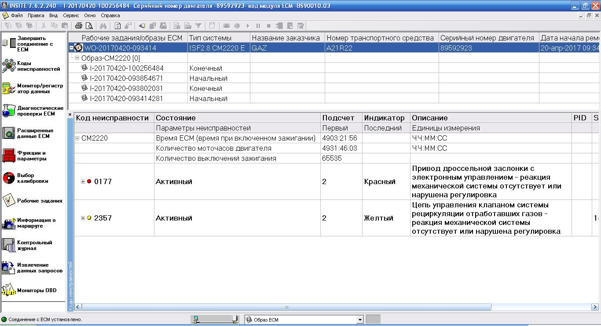Select image I-20170420-093802031

coord(127,88)
